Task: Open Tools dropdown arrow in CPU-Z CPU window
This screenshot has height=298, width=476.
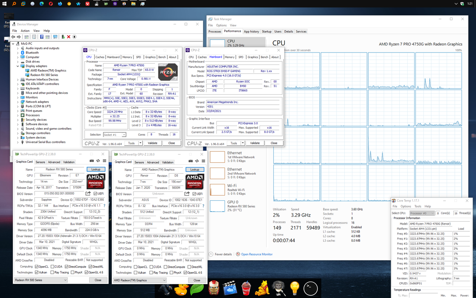Action: 141,143
